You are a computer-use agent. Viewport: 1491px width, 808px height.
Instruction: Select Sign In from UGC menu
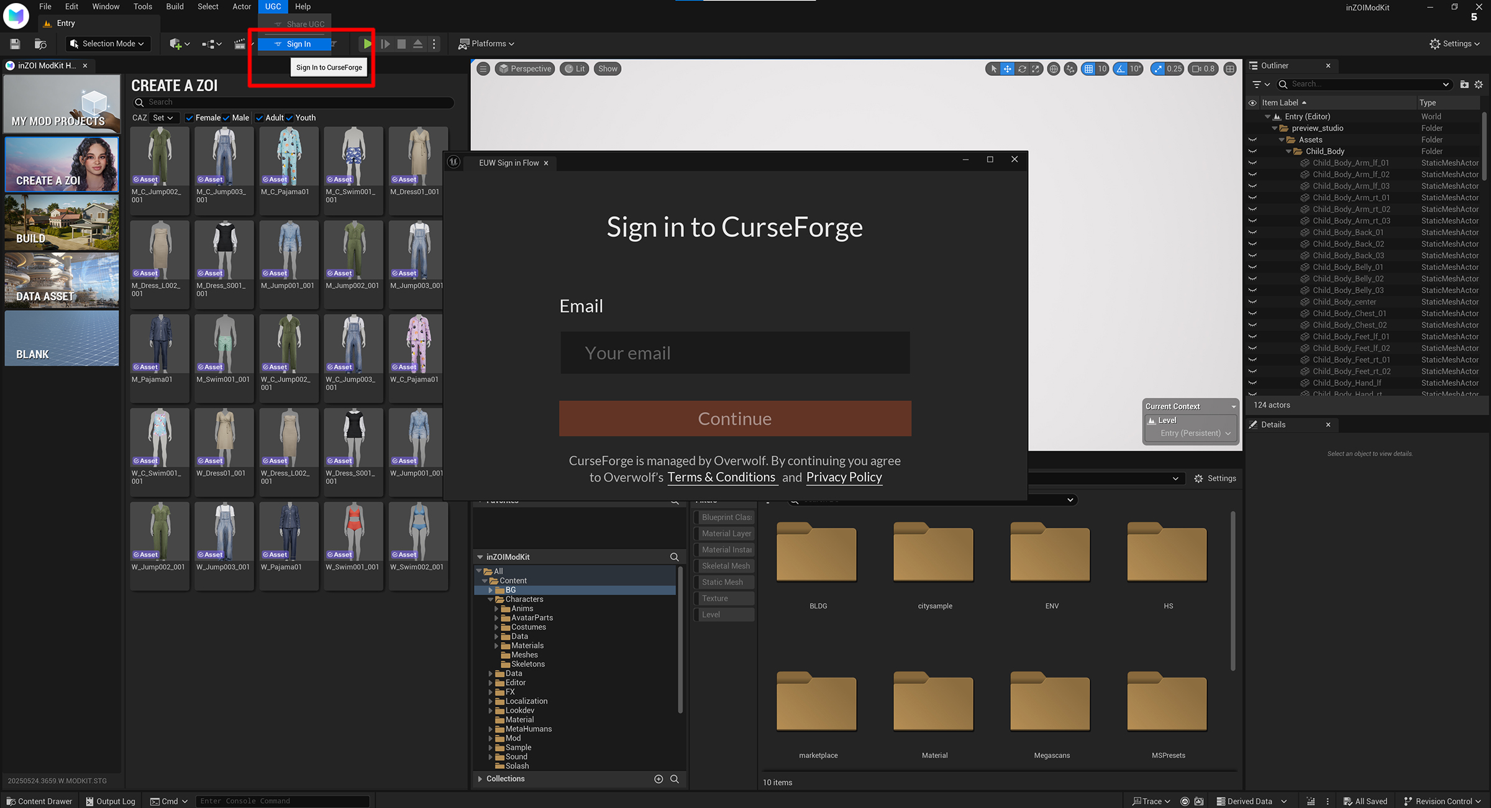(294, 44)
